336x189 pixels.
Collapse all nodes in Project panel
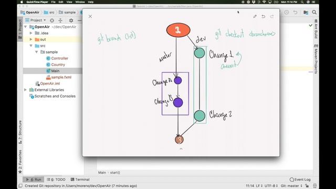tap(60, 20)
